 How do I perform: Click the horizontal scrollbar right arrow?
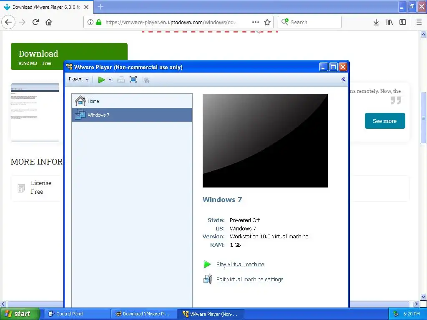(416, 304)
